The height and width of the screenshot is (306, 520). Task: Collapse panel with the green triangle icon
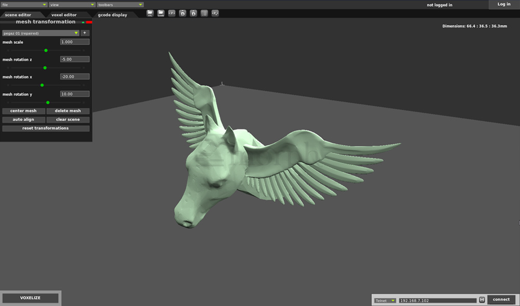[83, 22]
